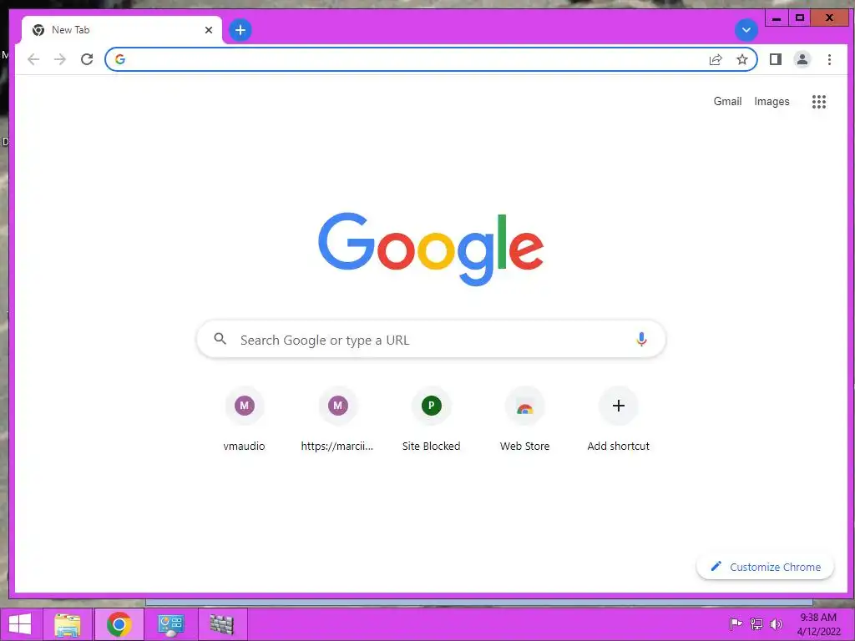Maximize the Chrome window
Screen dimensions: 855x641
click(799, 18)
